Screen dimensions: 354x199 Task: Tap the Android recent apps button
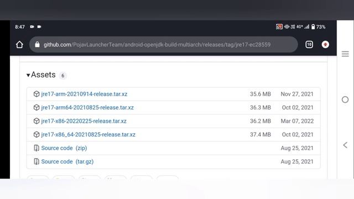click(345, 54)
